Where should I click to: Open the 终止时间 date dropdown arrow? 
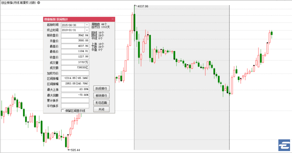87,30
